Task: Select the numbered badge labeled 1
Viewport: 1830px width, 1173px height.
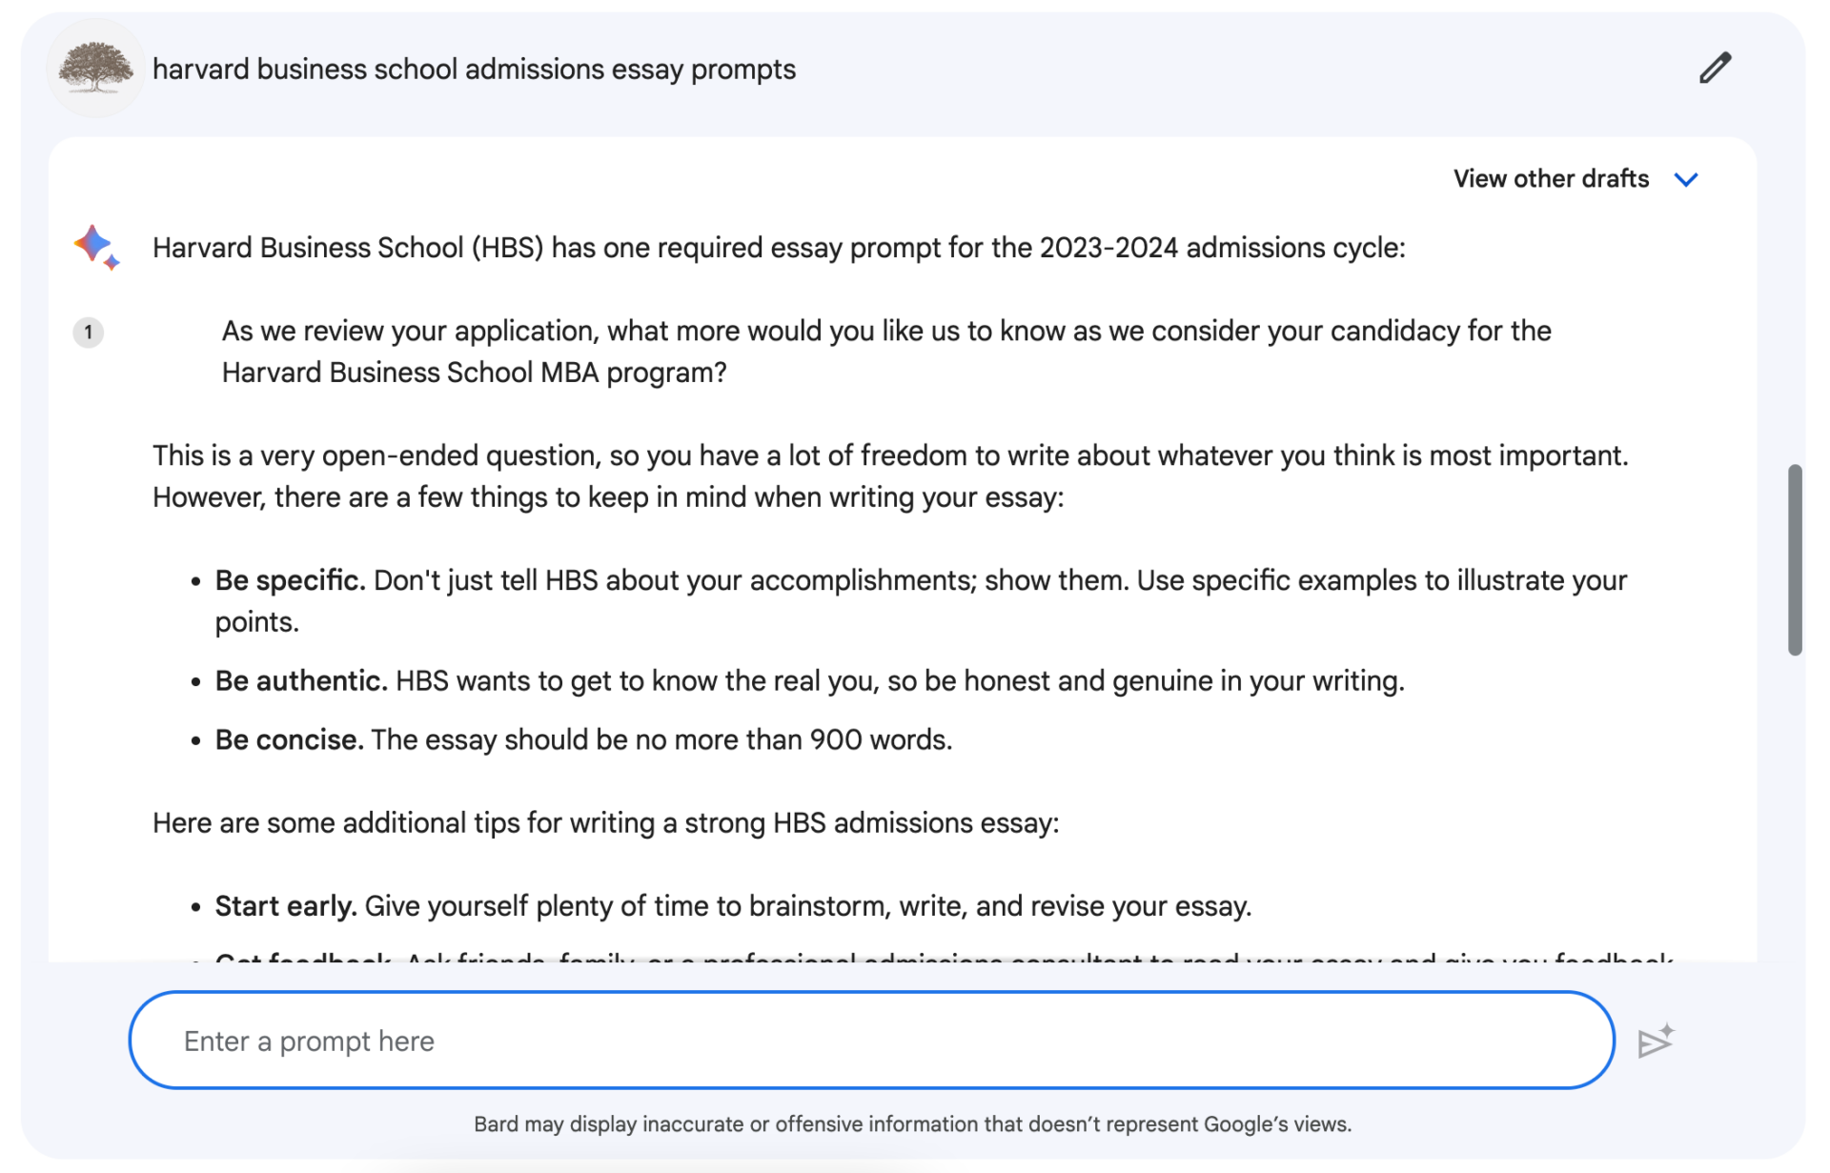Action: pos(88,333)
